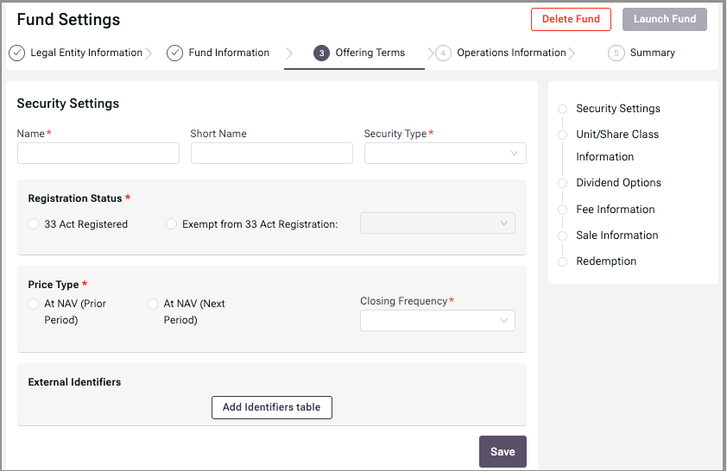
Task: Choose At NAV (Next Period) price type
Action: [153, 304]
